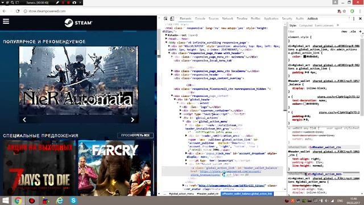The width and height of the screenshot is (364, 205).
Task: Switch to the Console tab in DevTools
Action: [200, 19]
